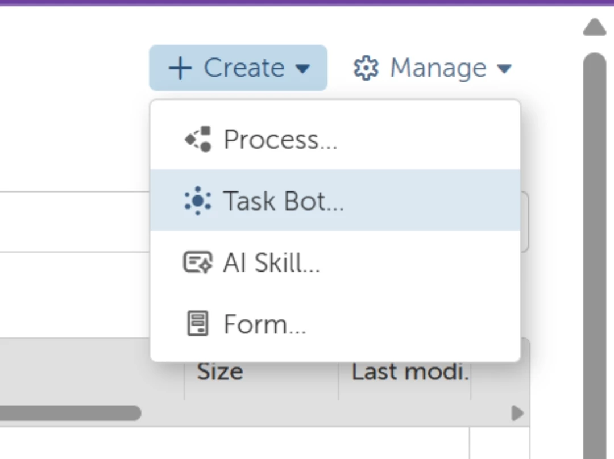Collapse the Create dropdown arrow
The image size is (614, 459).
click(302, 69)
